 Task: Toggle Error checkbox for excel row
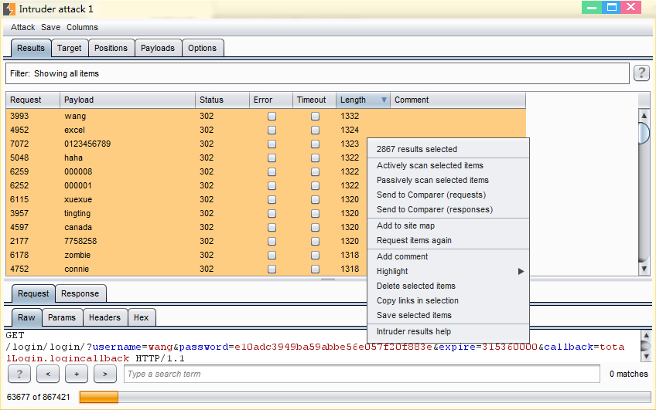click(272, 130)
